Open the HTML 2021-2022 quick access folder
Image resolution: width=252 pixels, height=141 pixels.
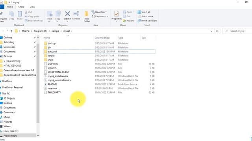pyautogui.click(x=12, y=65)
